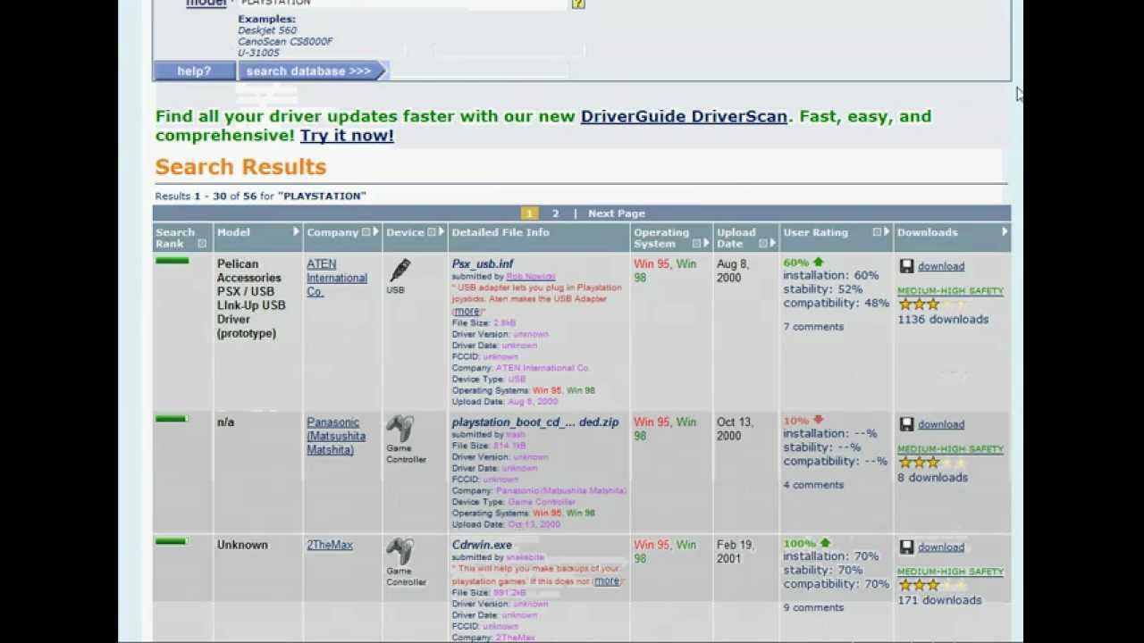The height and width of the screenshot is (643, 1144).
Task: Click MEDIUM-HIGH SAFETY link for Psx_usb.inf
Action: pos(950,291)
